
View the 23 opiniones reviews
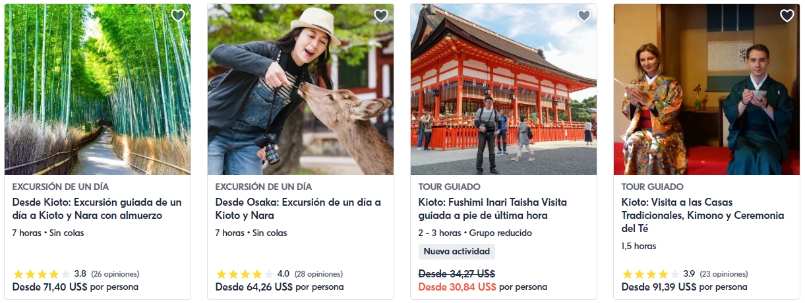click(724, 274)
